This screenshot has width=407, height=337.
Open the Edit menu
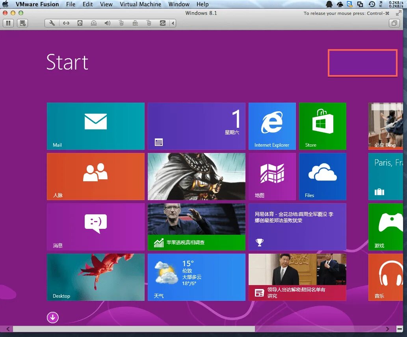tap(87, 4)
